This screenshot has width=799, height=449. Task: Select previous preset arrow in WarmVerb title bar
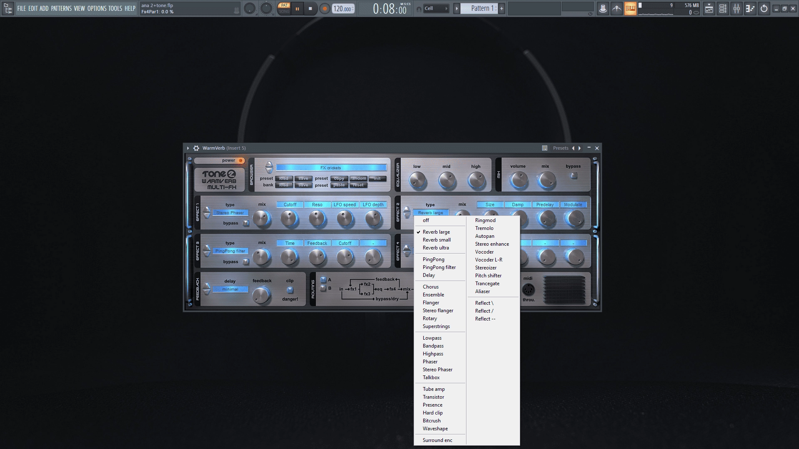point(573,148)
